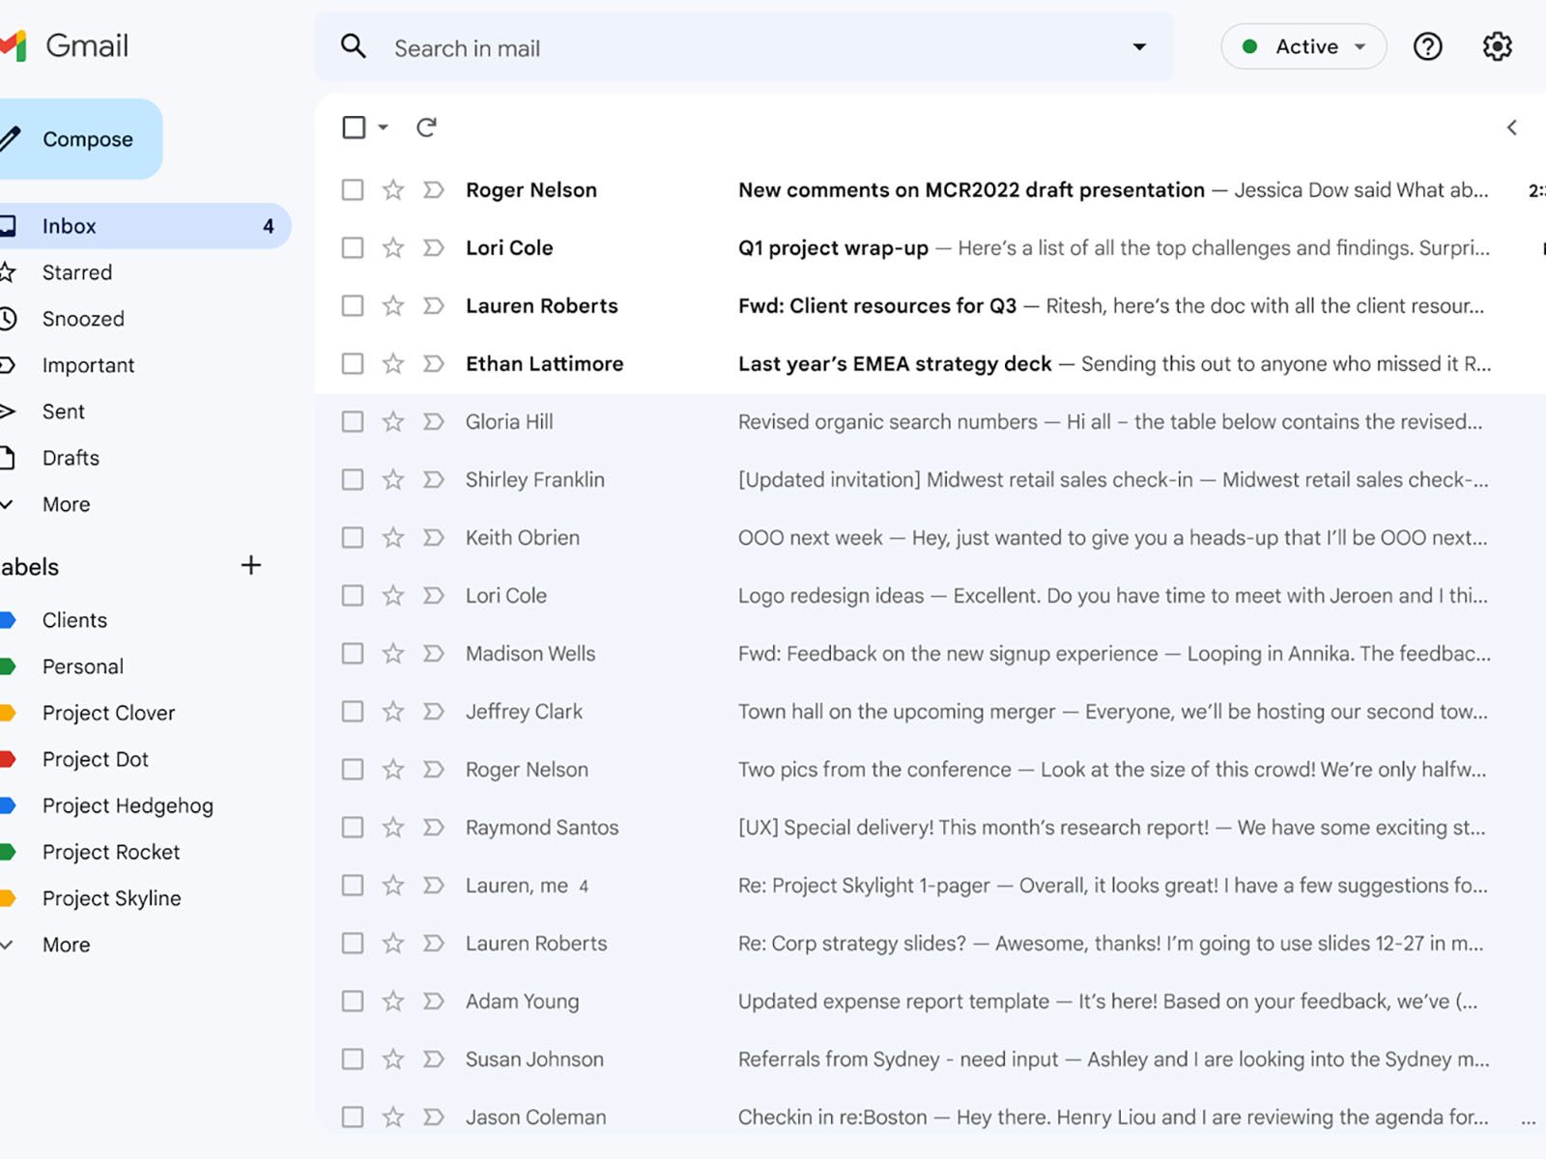The width and height of the screenshot is (1546, 1159).
Task: Mark Keith Obrien email as important
Action: pos(434,538)
